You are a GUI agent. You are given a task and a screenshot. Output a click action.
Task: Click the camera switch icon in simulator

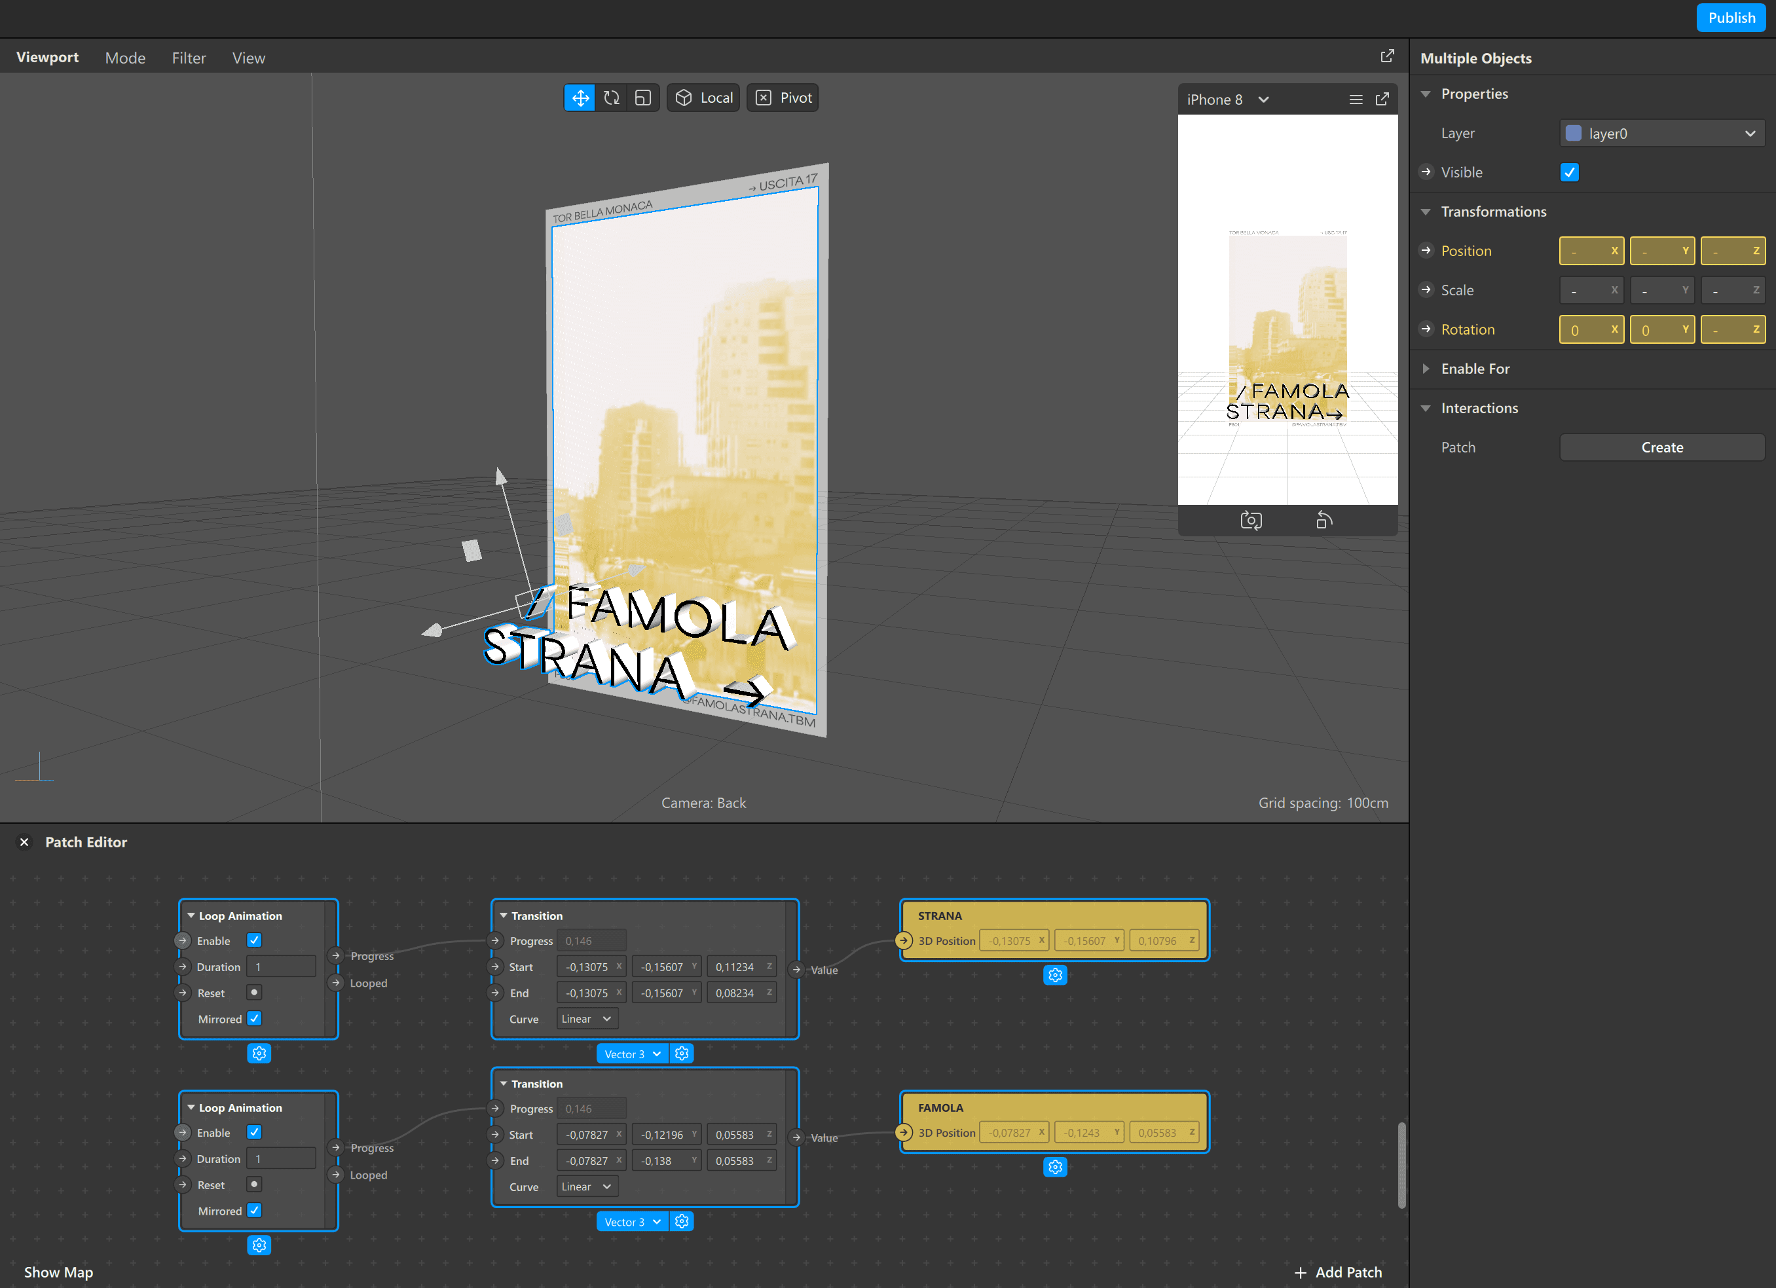1251,521
